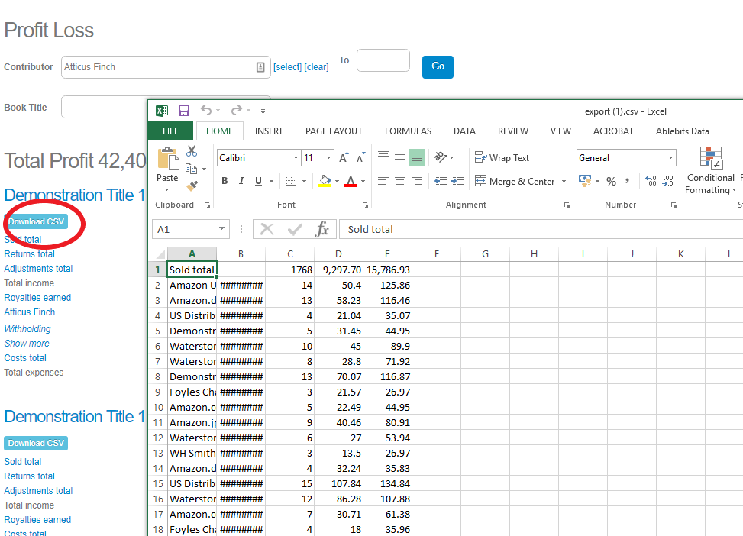743x536 pixels.
Task: Apply Percent Style format
Action: (x=611, y=181)
